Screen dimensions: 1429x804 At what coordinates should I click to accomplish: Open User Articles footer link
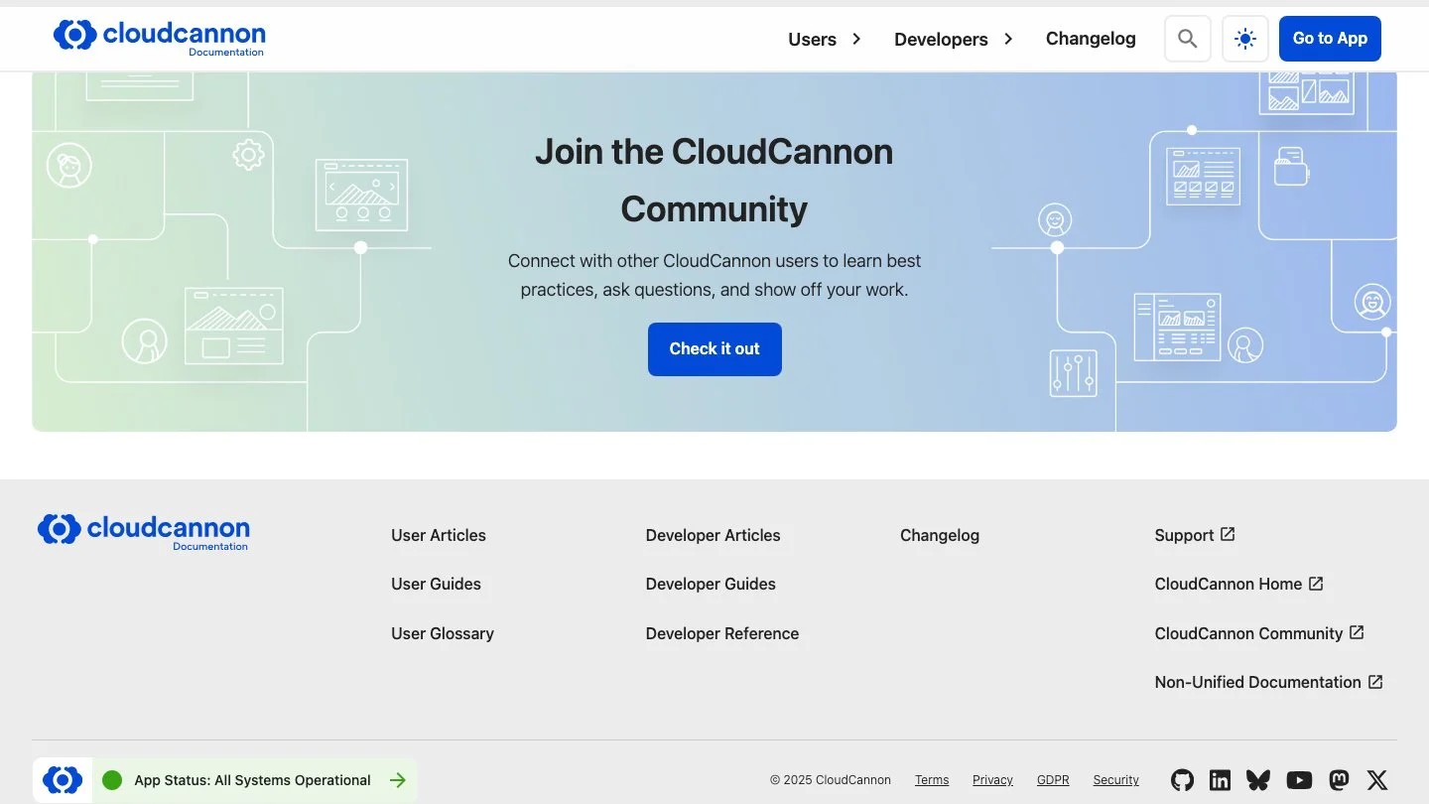[439, 535]
